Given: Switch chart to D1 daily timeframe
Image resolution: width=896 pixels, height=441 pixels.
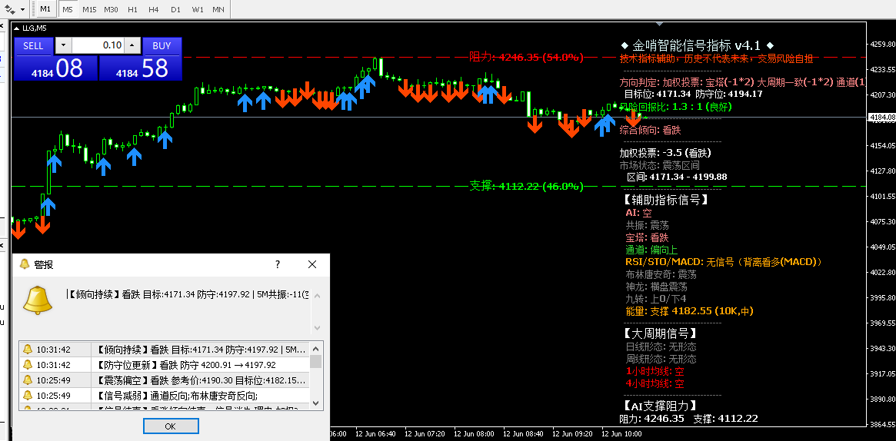Looking at the screenshot, I should coord(175,10).
